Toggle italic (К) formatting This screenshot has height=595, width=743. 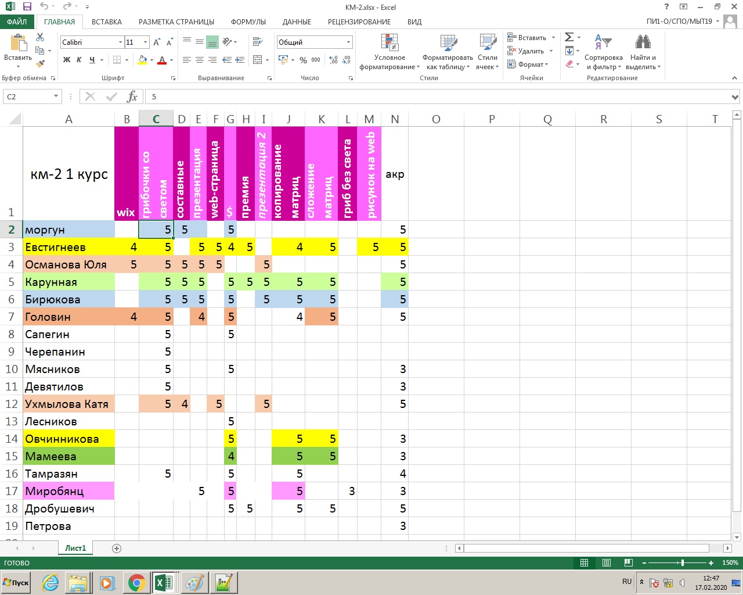(x=79, y=60)
